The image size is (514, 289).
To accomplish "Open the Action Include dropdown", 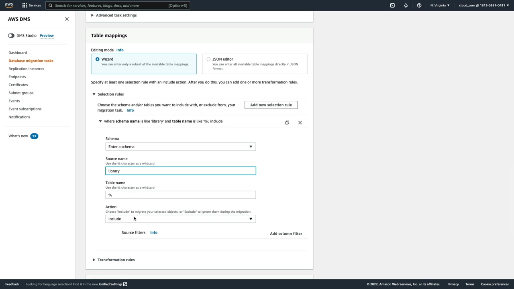I will (x=180, y=219).
